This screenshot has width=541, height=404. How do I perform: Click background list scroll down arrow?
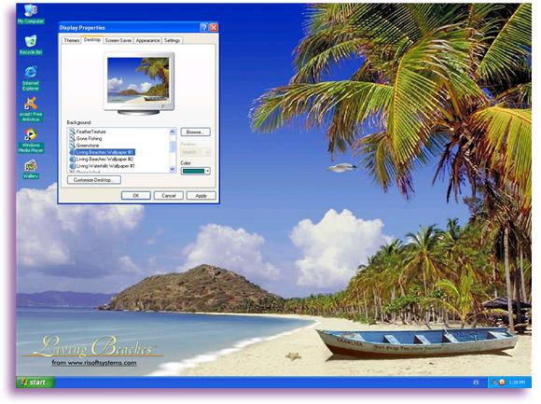point(173,169)
